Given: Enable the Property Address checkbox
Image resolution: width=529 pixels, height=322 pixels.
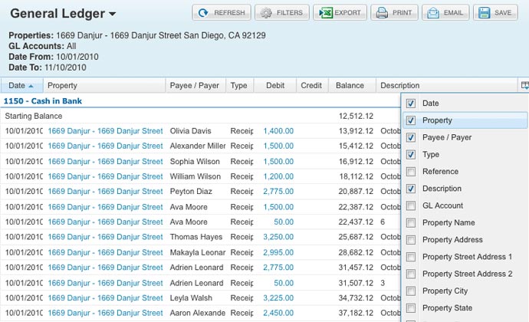Looking at the screenshot, I should coord(411,240).
